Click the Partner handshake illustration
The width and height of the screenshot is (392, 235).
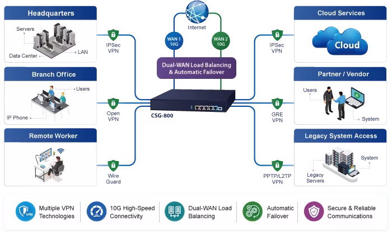coord(343,103)
